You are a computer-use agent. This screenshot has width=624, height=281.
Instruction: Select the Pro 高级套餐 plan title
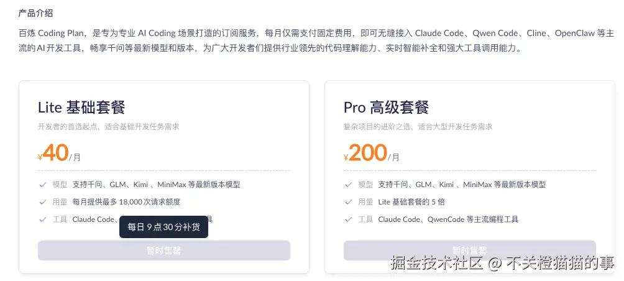[386, 107]
